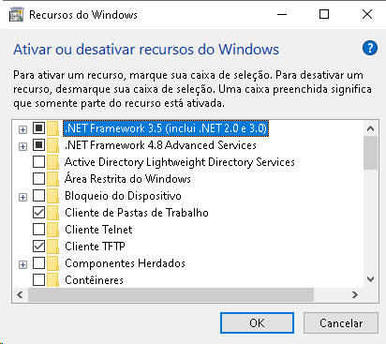This screenshot has height=344, width=386.
Task: Click the Cancelar button
Action: tap(341, 322)
